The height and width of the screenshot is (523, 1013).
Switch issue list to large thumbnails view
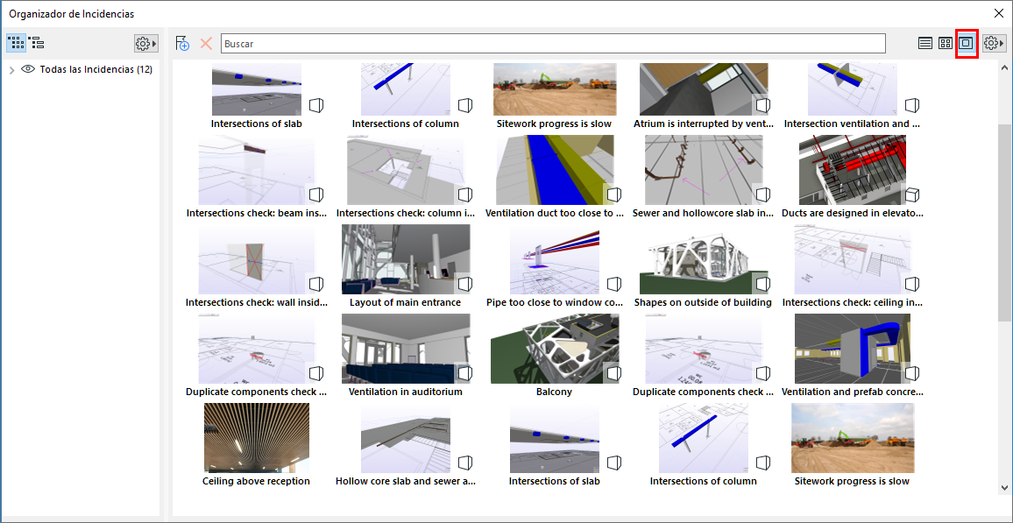966,43
